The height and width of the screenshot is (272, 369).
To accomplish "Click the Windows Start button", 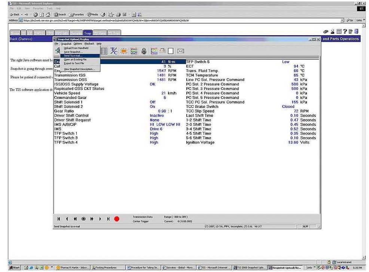I will click(x=15, y=268).
